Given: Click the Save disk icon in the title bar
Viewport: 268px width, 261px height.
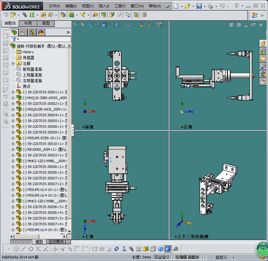Looking at the screenshot, I should click(x=199, y=6).
